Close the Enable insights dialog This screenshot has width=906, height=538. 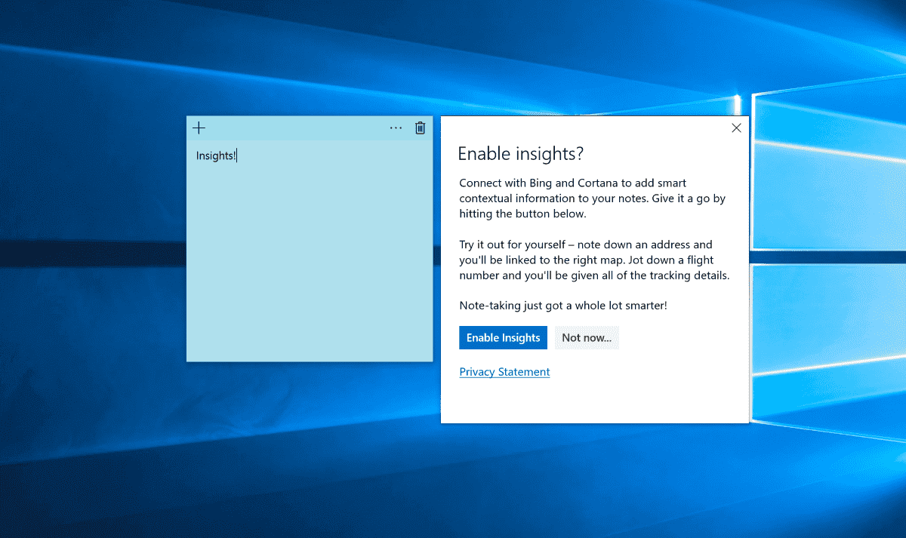point(736,128)
